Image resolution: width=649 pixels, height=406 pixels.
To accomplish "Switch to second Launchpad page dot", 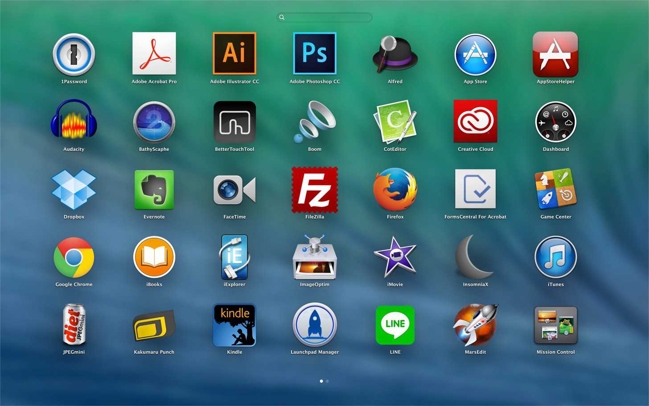I will point(327,381).
